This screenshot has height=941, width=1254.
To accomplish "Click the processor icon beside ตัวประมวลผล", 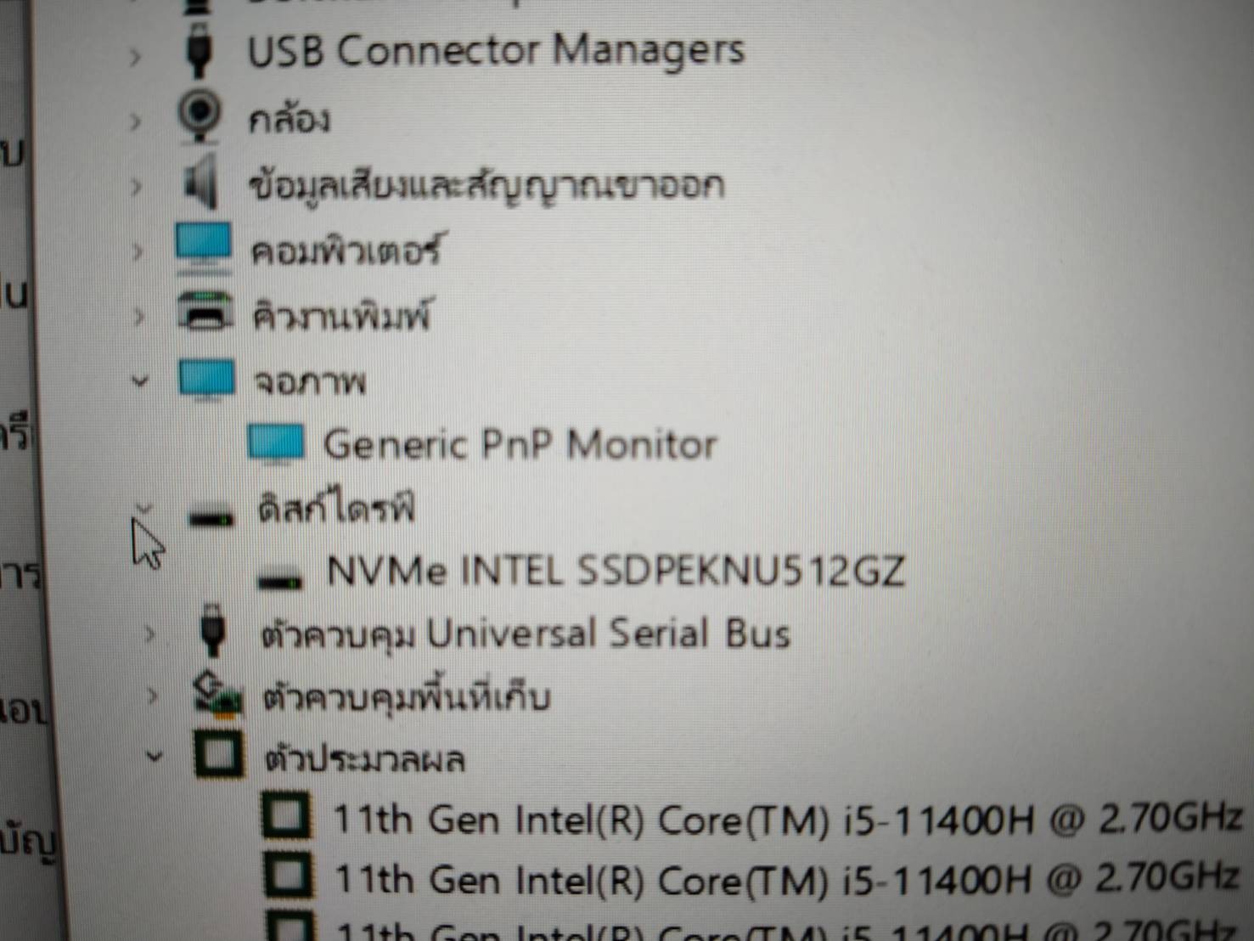I will [219, 755].
